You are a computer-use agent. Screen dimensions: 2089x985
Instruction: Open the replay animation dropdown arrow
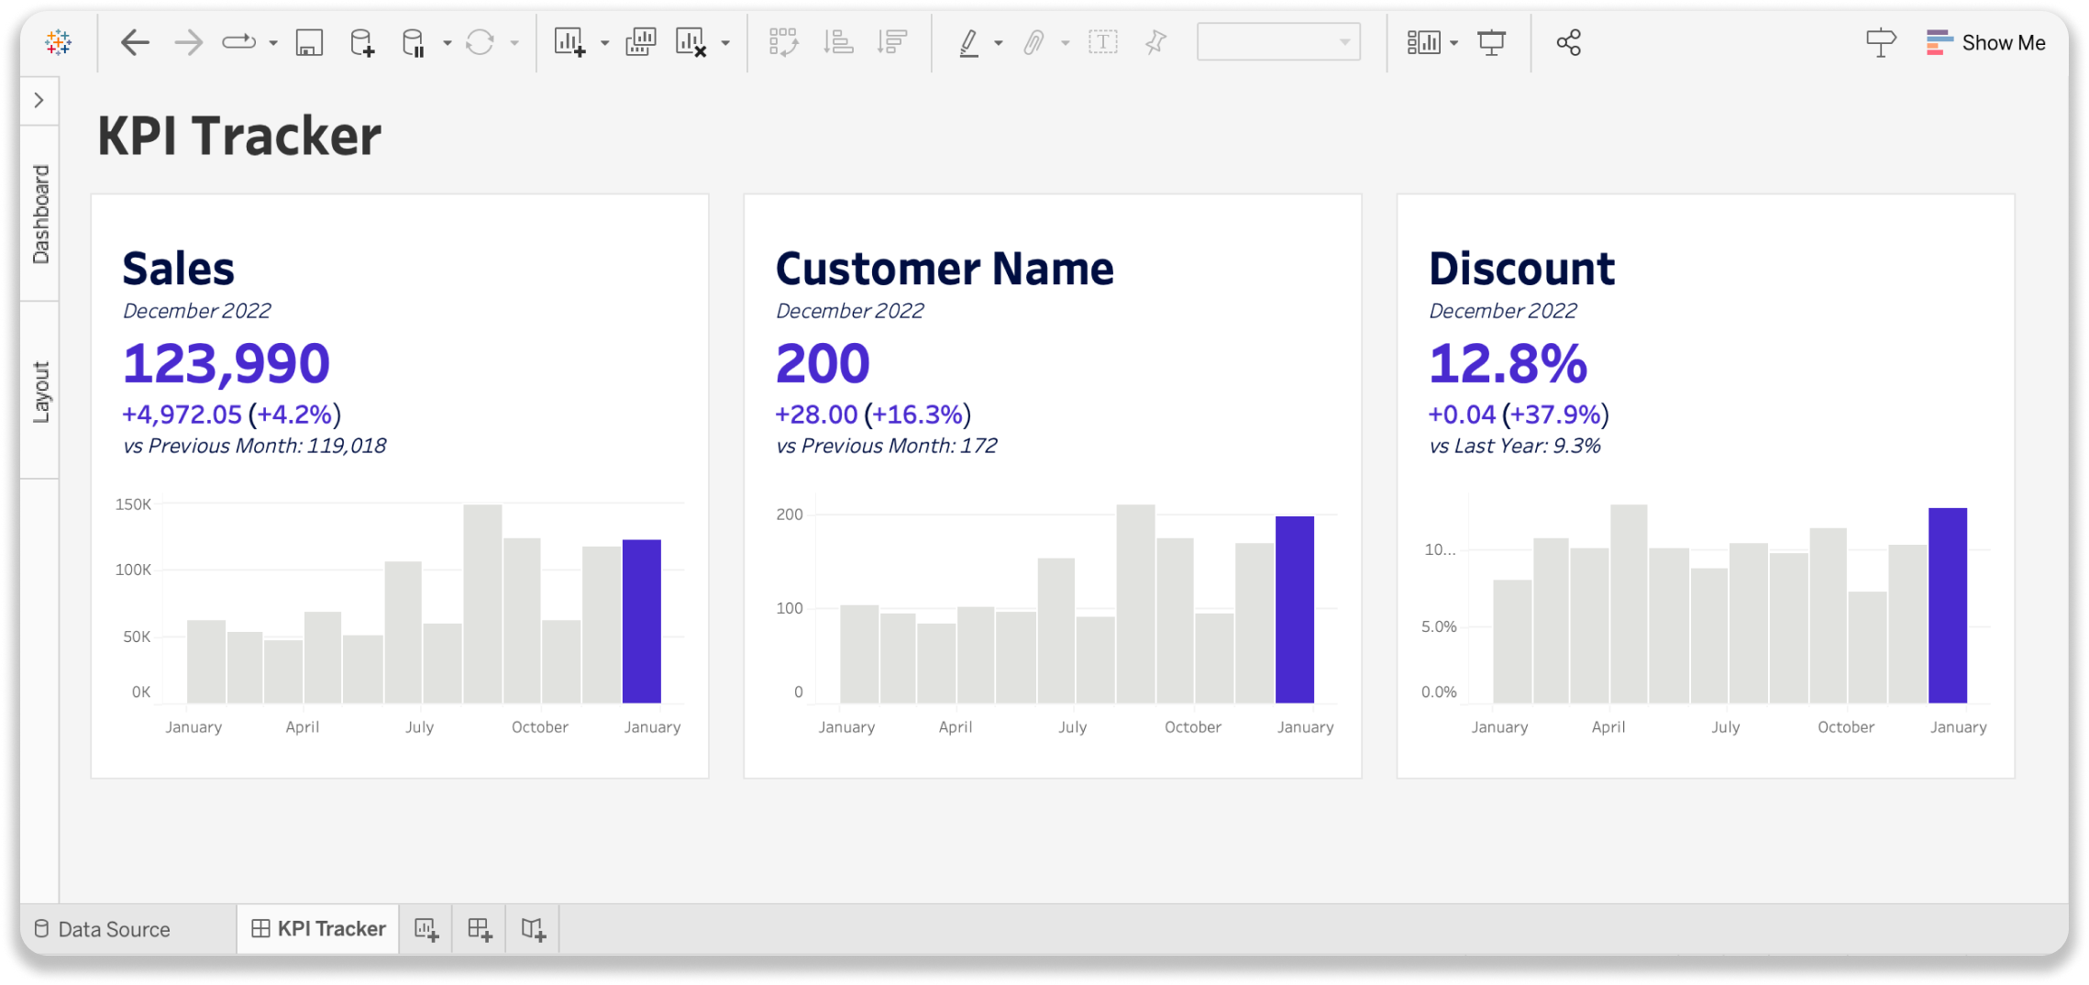pos(273,43)
